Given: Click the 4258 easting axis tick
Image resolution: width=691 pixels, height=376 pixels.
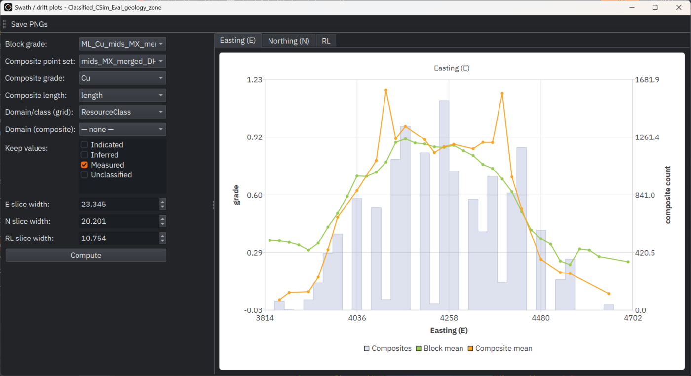Looking at the screenshot, I should click(449, 318).
